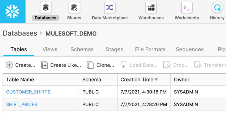Image resolution: width=226 pixels, height=116 pixels.
Task: Toggle sort arrow on Creation Time
Action: tap(156, 79)
